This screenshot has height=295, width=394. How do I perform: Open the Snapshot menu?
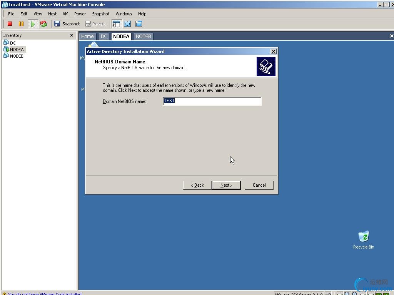coord(100,14)
